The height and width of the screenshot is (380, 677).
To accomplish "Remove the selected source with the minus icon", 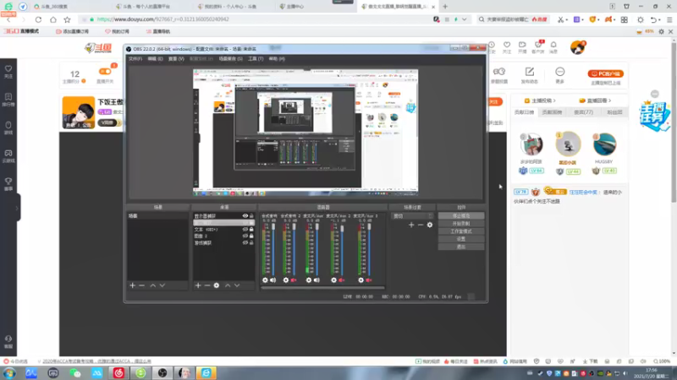I will coord(207,285).
